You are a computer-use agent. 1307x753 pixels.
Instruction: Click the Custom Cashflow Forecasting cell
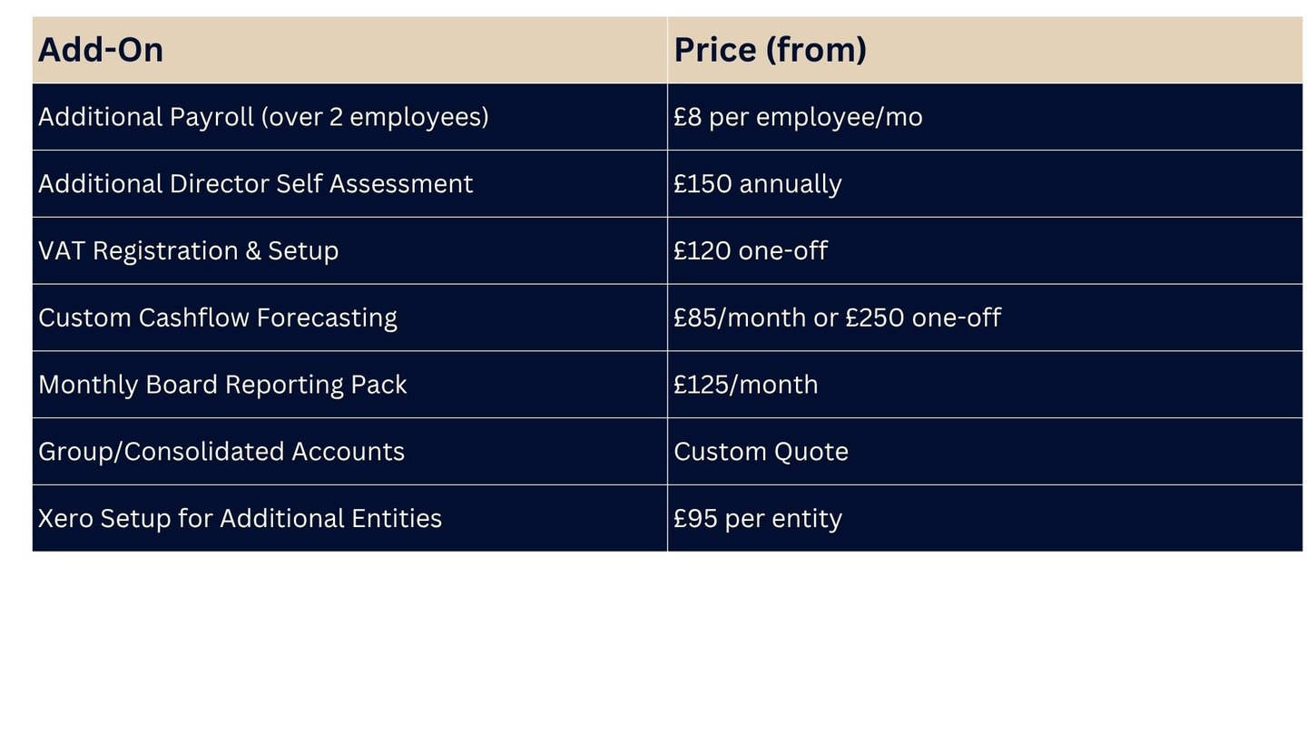point(217,318)
